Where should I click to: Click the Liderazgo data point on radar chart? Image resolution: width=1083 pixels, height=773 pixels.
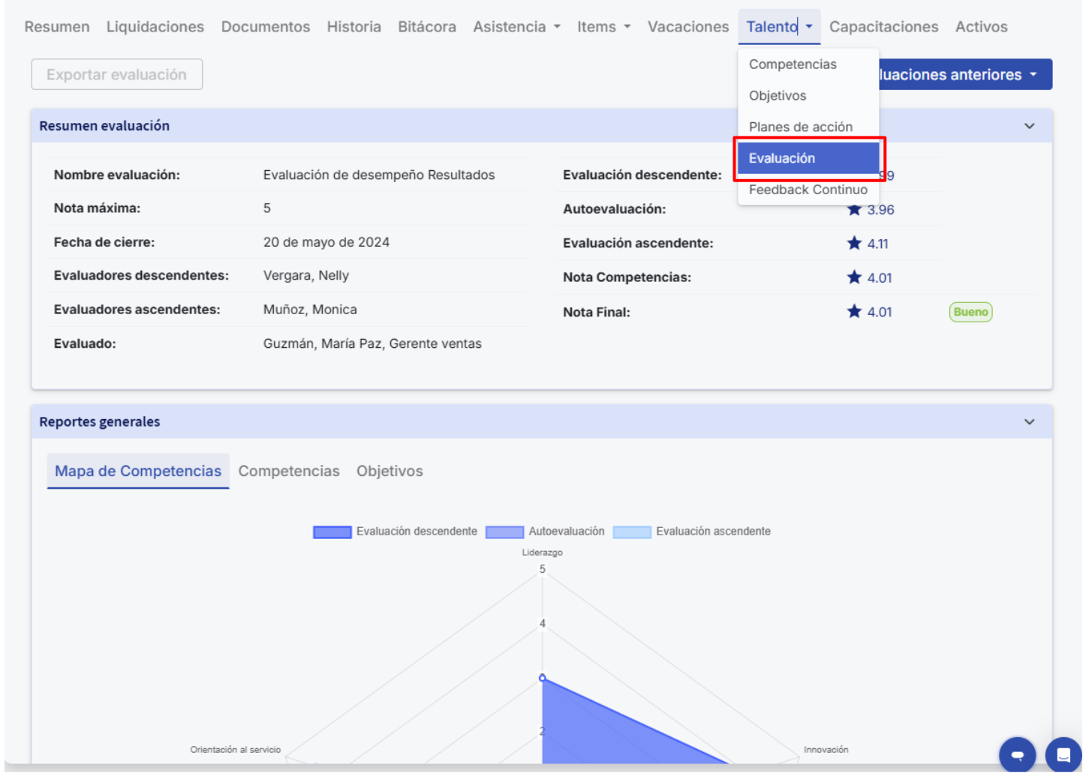click(543, 678)
